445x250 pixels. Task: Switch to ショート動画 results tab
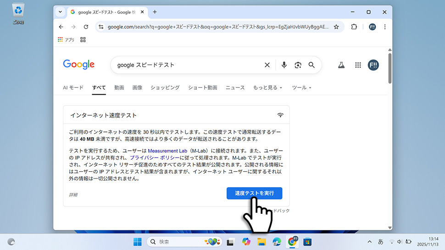203,88
